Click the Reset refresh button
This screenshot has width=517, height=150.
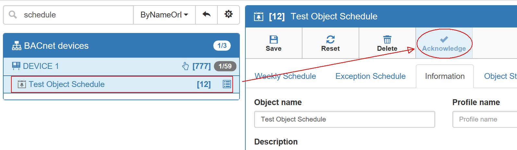[330, 43]
